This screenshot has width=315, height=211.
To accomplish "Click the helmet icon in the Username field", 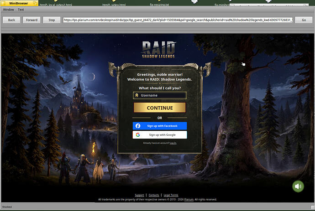I will coord(136,95).
